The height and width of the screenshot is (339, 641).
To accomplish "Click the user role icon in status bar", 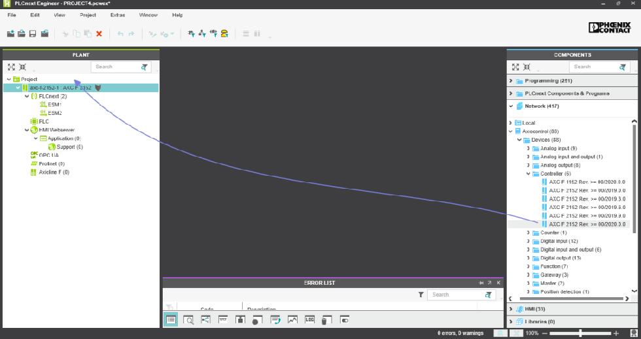I will coord(634,333).
